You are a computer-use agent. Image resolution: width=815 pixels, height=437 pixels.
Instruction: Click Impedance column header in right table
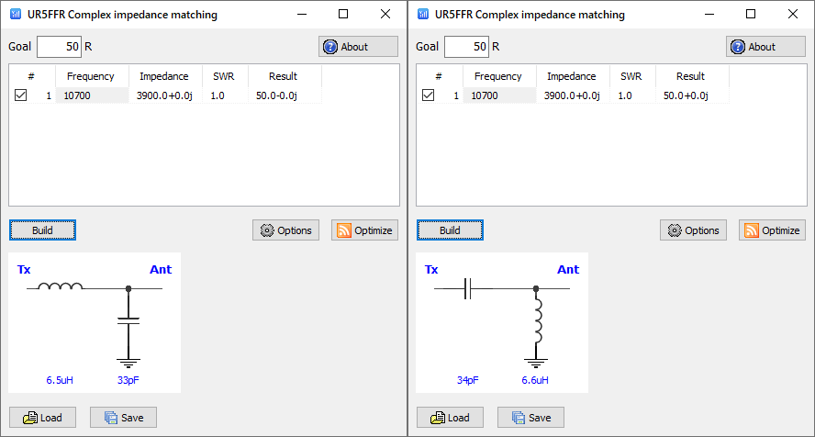point(571,76)
